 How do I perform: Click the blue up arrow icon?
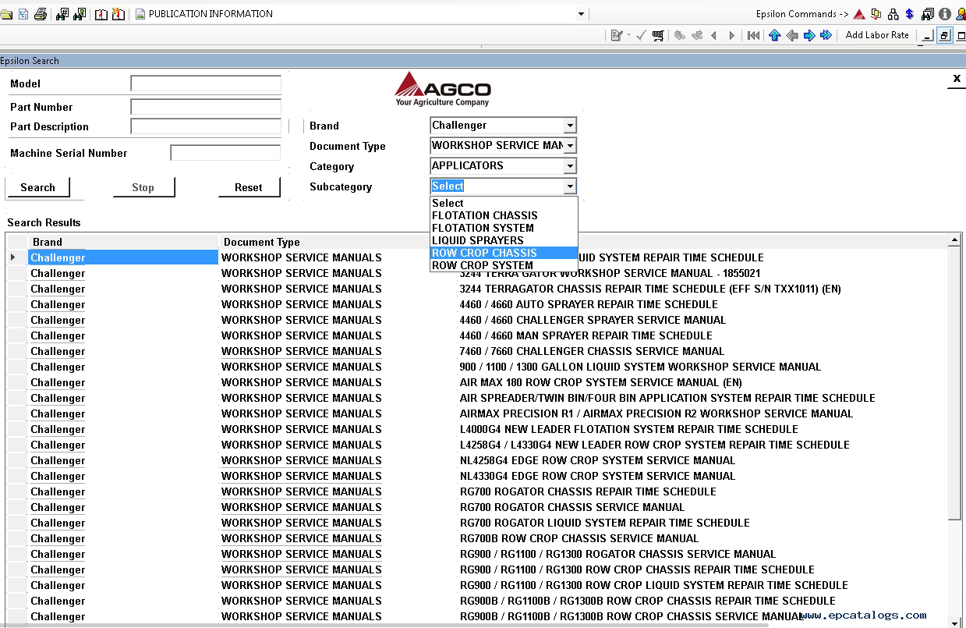coord(775,35)
